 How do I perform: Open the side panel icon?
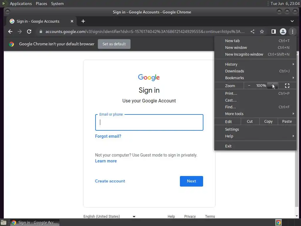point(274,31)
